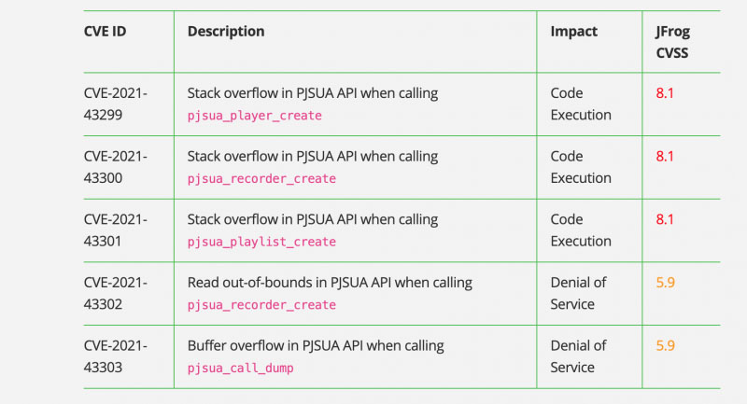Click the 5.9 score for CVE-2021-43302
This screenshot has width=747, height=404.
665,283
